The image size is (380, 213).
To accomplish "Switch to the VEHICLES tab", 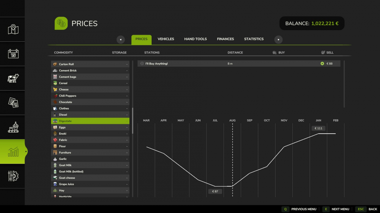I will pos(166,39).
